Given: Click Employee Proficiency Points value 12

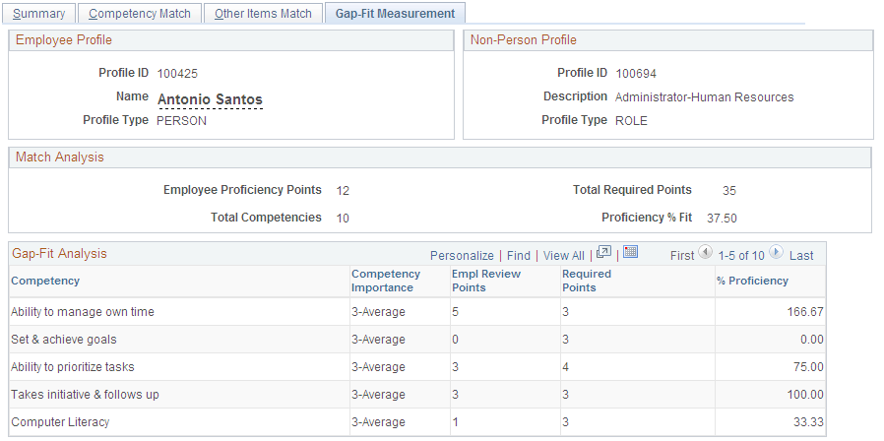Looking at the screenshot, I should coord(343,191).
